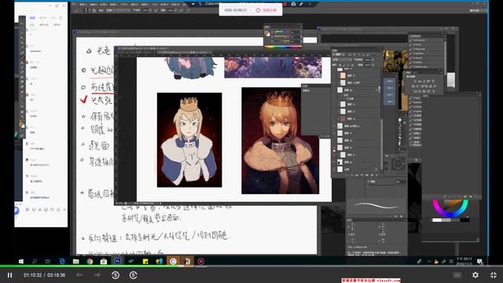503x283 pixels.
Task: Open Microsoft Store from the taskbar
Action: (104, 262)
